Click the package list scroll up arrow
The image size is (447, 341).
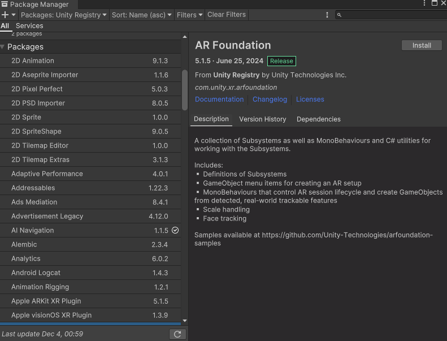pyautogui.click(x=184, y=37)
